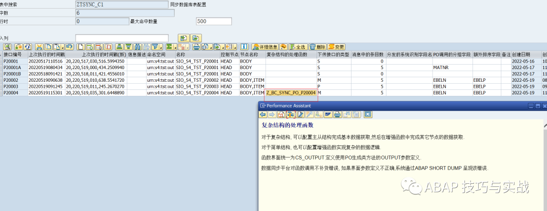The height and width of the screenshot is (211, 547).
Task: Click the table search field showing ZTSYNC_C1
Action: (x=122, y=5)
